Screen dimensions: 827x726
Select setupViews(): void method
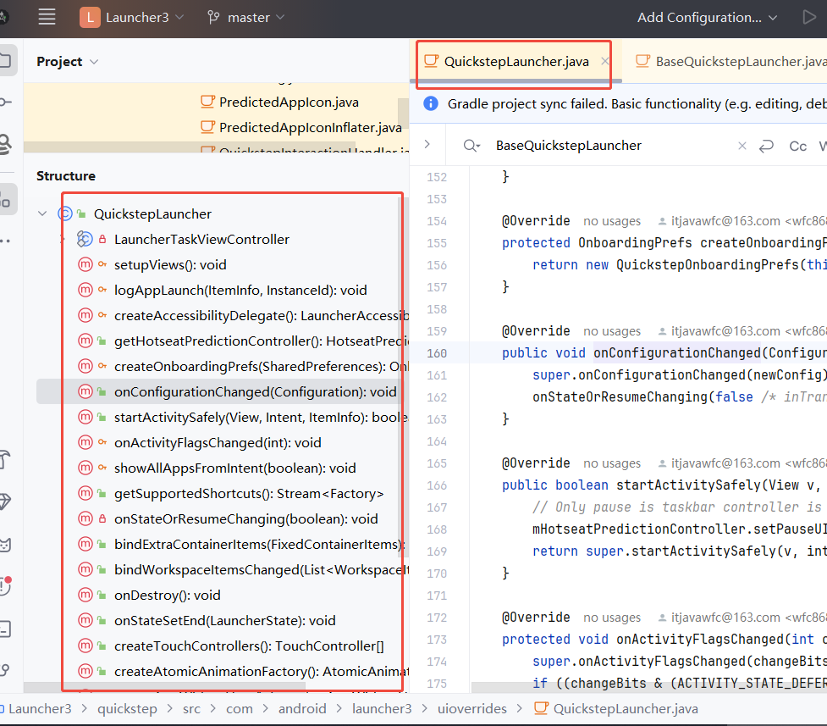click(x=170, y=264)
